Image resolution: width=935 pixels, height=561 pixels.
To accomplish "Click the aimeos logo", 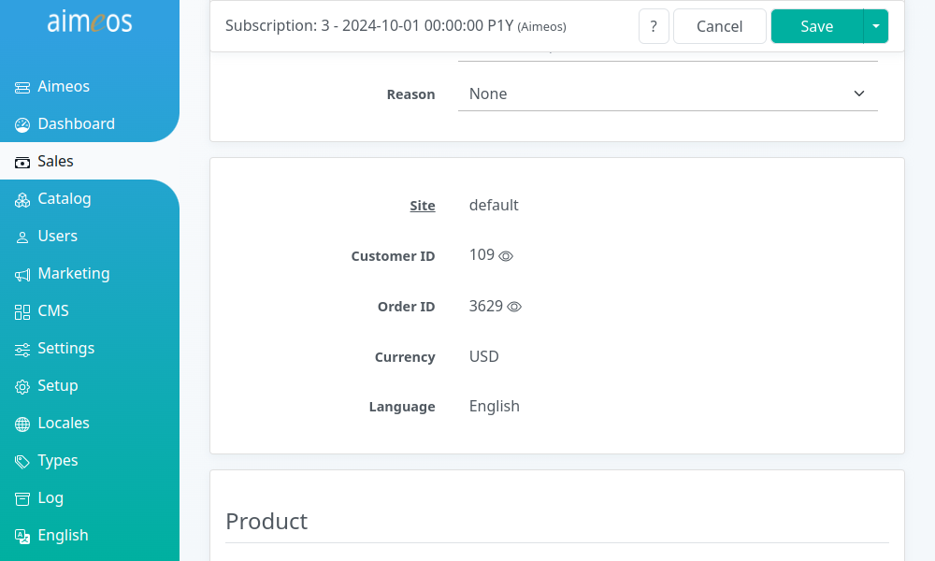I will point(90,22).
